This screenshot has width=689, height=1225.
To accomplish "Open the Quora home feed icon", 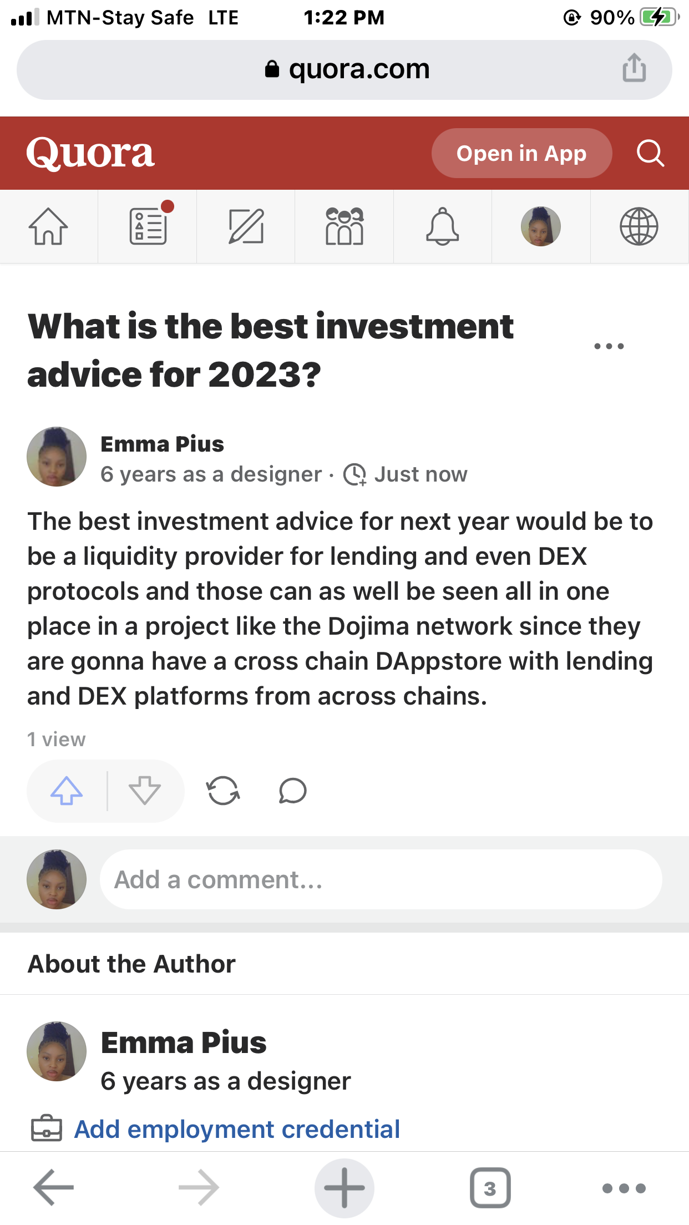I will (x=48, y=226).
